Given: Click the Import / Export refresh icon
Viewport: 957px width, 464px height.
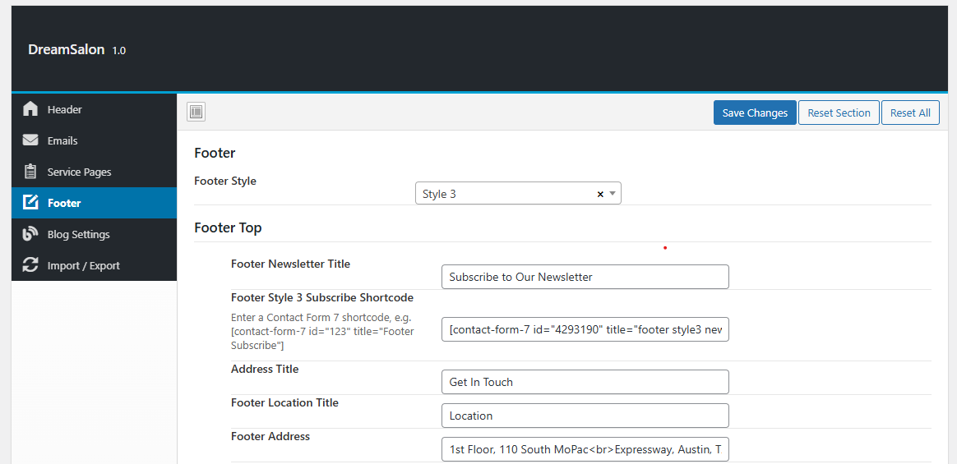Looking at the screenshot, I should click(30, 265).
